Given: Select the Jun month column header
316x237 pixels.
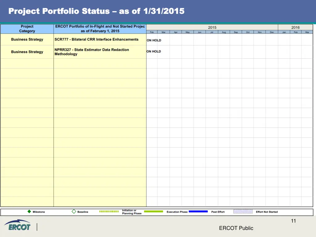Looking at the screenshot, I should click(x=200, y=32).
